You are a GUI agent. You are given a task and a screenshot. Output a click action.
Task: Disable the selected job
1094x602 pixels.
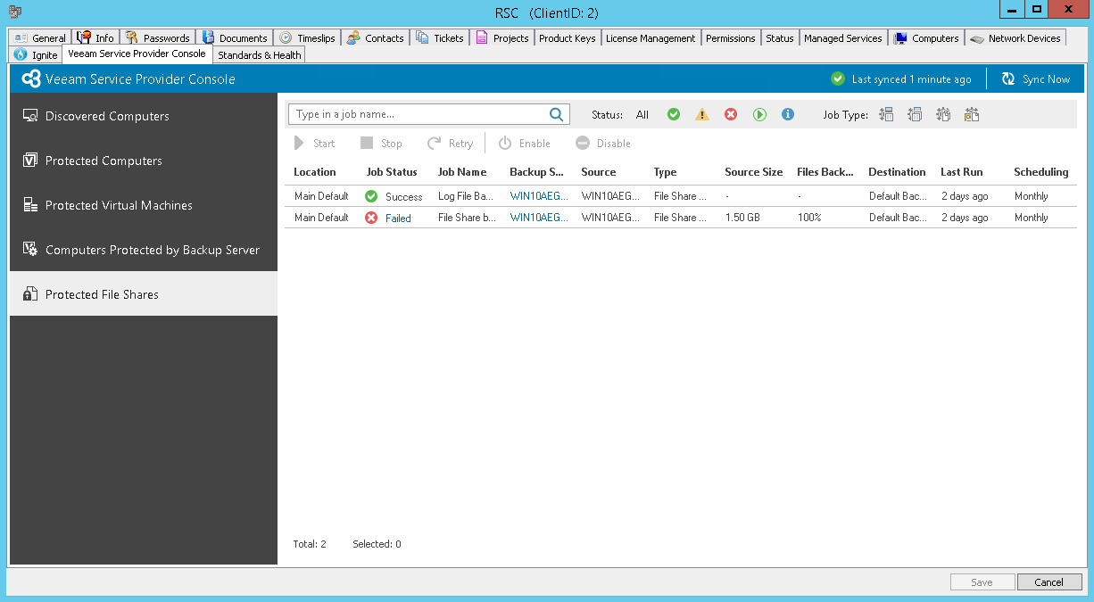coord(603,143)
